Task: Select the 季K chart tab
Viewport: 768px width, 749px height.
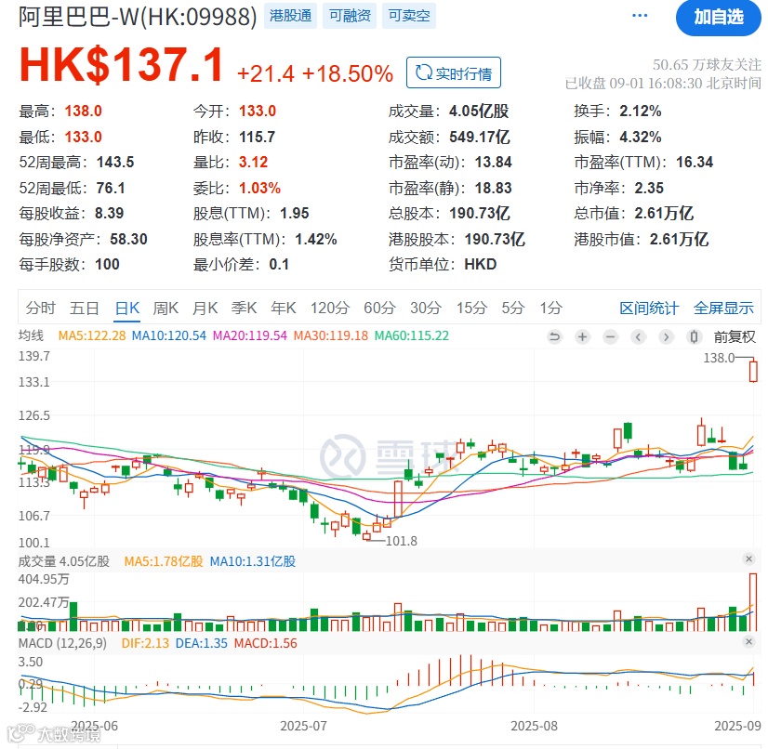Action: (x=244, y=308)
